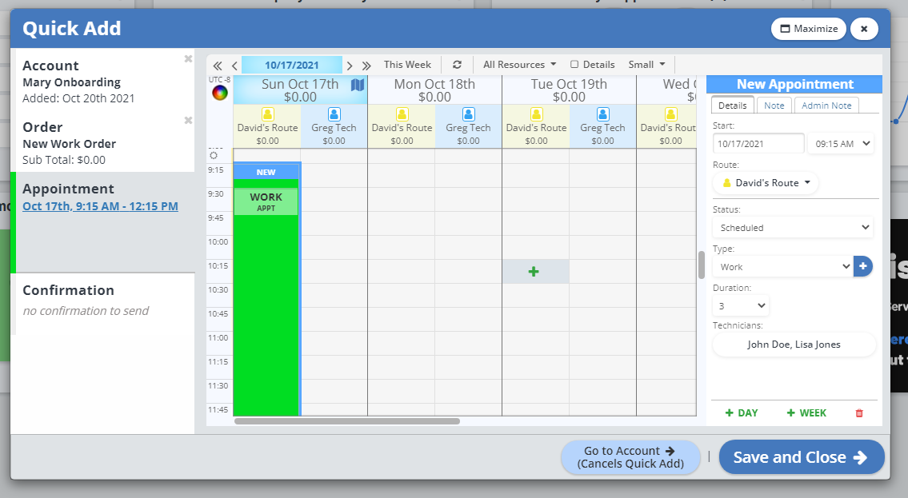Viewport: 908px width, 498px height.
Task: Jump back with the double left arrow
Action: coord(218,66)
